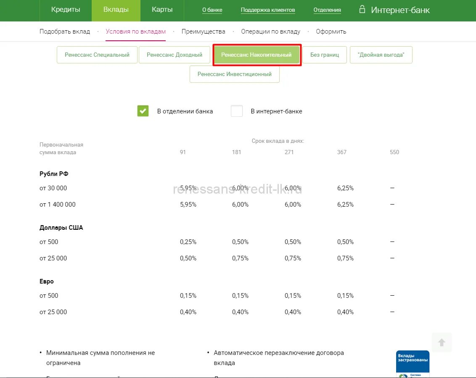Click the scroll-to-top arrow button
The image size is (476, 378).
pyautogui.click(x=442, y=342)
